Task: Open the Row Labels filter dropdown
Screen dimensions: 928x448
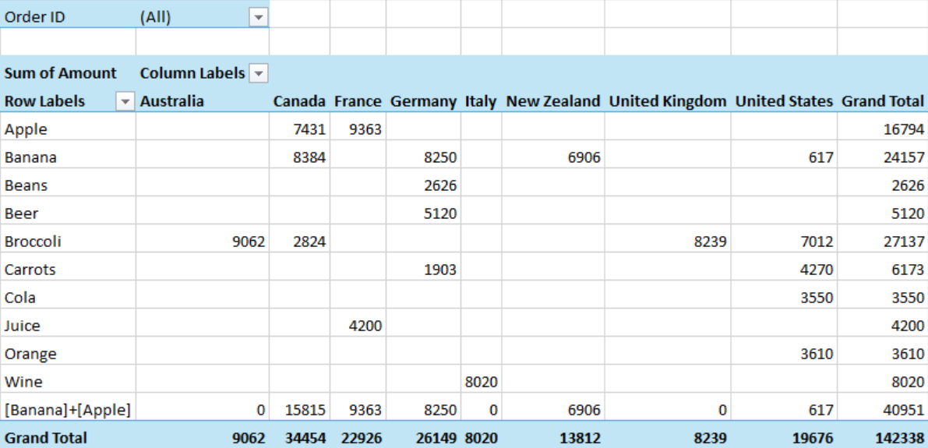Action: [x=124, y=101]
